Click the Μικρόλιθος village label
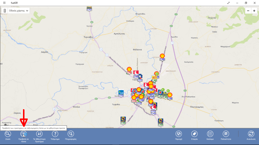The height and width of the screenshot is (145, 259). tap(140, 14)
